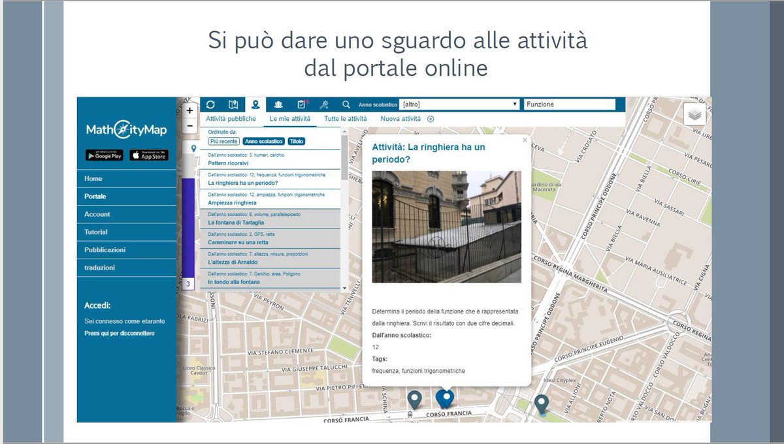
Task: Switch to Attività pubbliche tab
Action: [x=231, y=119]
